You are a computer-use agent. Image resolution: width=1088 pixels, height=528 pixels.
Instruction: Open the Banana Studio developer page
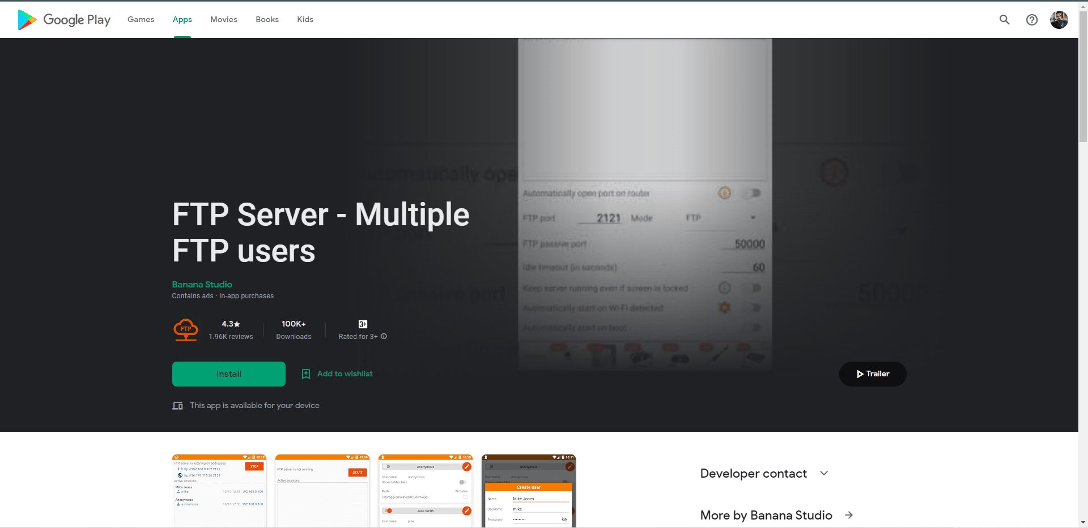[x=202, y=285]
